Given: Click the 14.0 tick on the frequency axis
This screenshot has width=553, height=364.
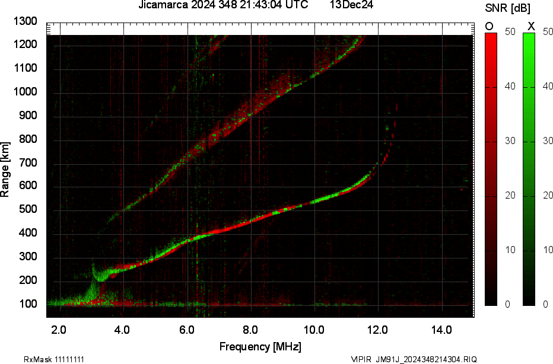Looking at the screenshot, I should [x=441, y=330].
